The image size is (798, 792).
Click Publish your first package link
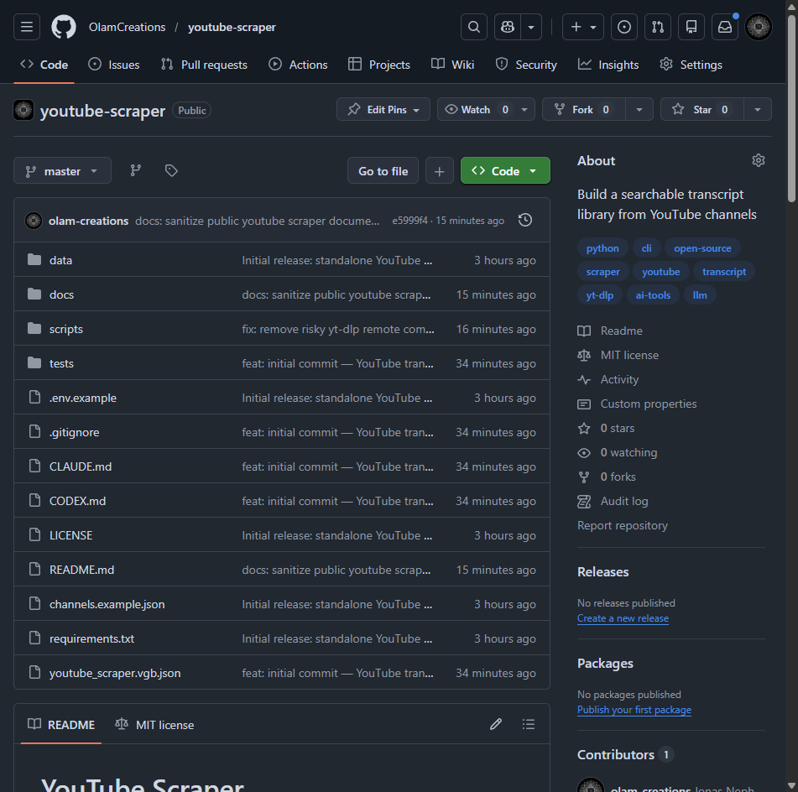634,710
